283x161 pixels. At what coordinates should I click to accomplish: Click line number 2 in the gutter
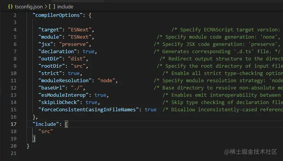point(15,15)
